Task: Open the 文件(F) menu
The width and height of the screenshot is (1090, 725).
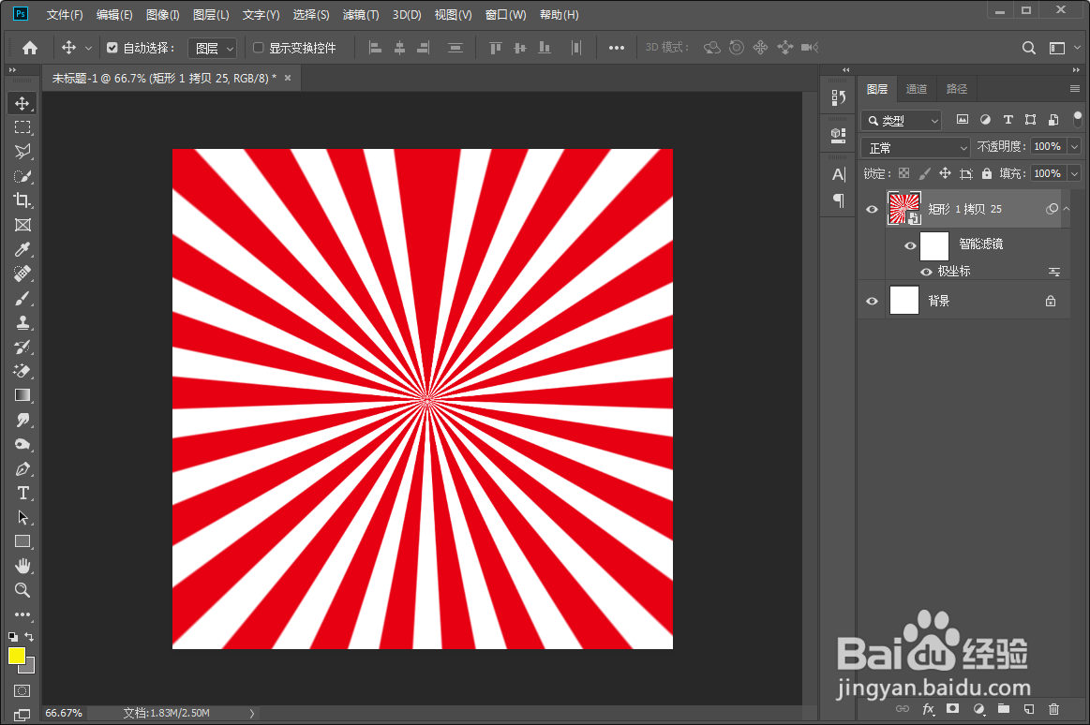Action: [65, 15]
